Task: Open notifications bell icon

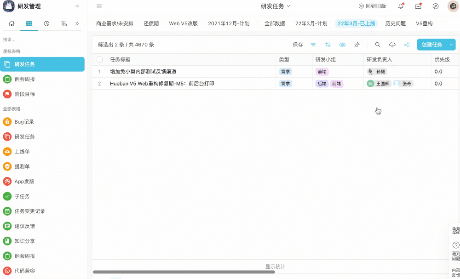Action: pyautogui.click(x=401, y=6)
